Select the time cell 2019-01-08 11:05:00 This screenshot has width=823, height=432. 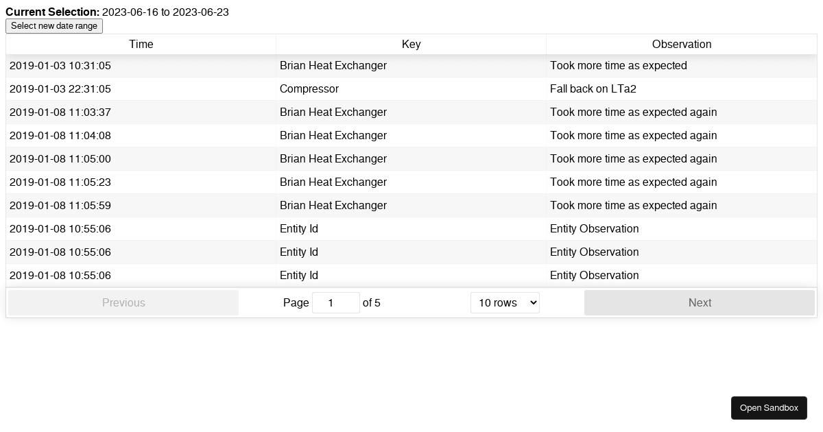pos(141,159)
